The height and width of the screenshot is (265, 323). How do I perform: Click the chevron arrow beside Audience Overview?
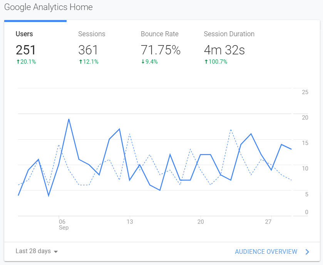(307, 251)
